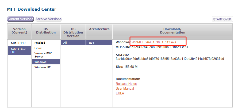Download WinMFT_x64_4_30_1_113.exe

154,42
